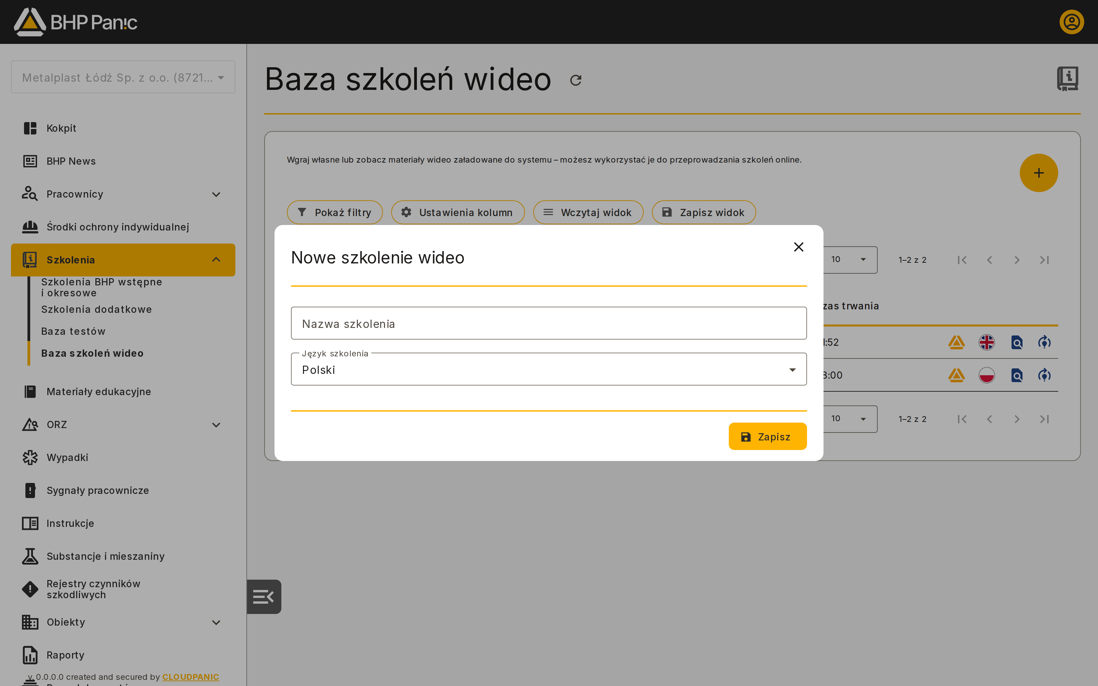Screen dimensions: 1098x686
Task: Open Materiały edukacyjne
Action: click(x=123, y=392)
